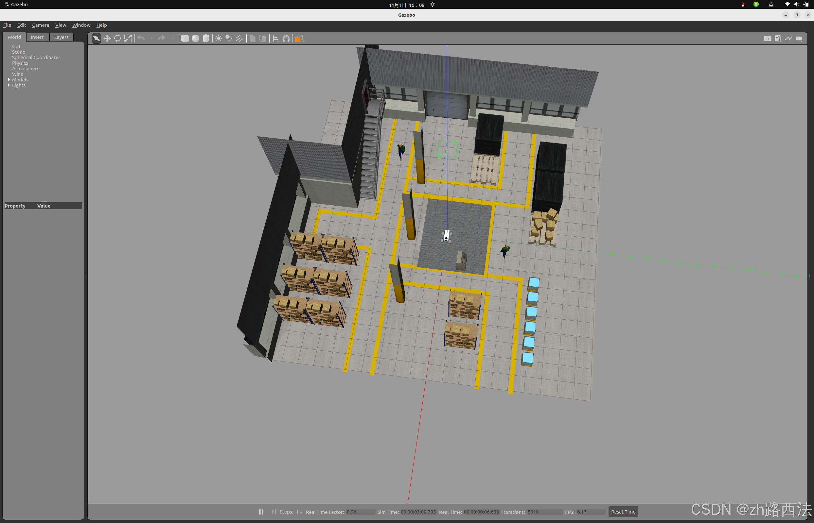Activate the selection arrow mode

coord(96,38)
